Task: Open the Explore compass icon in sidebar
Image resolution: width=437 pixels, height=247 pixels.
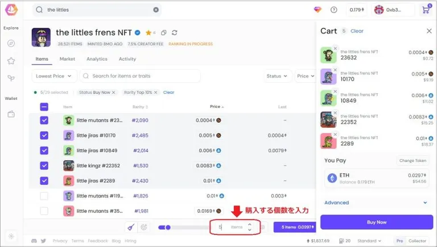Action: tap(11, 43)
